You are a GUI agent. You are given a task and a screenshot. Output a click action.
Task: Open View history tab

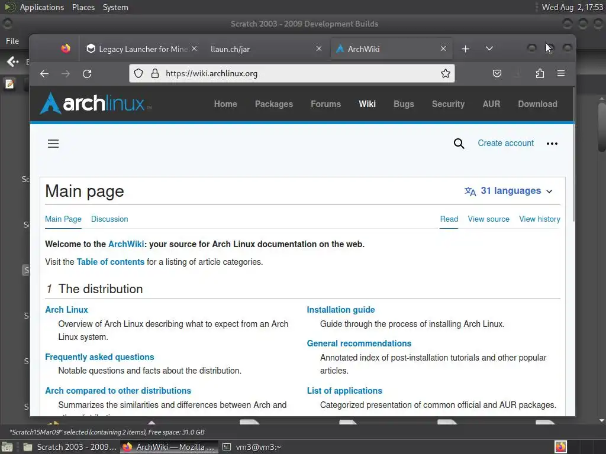coord(540,219)
